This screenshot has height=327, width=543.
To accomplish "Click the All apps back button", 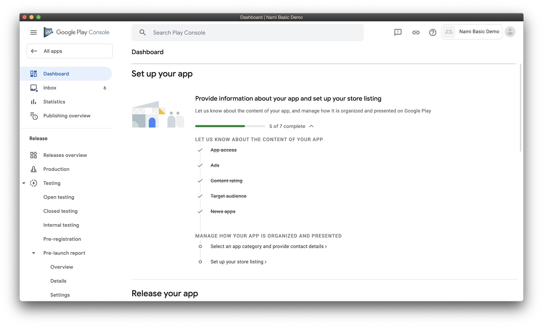I will pyautogui.click(x=69, y=51).
